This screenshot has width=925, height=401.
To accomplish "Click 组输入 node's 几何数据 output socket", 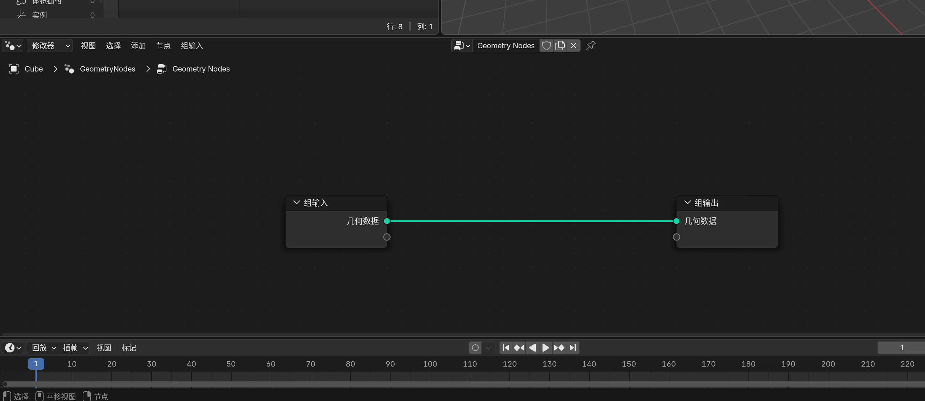I will click(x=387, y=221).
